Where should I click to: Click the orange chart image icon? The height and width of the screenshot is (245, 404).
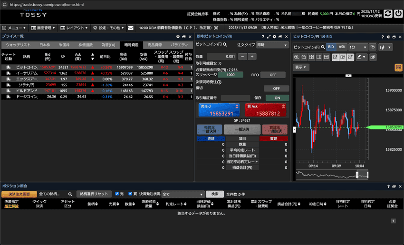(x=398, y=68)
